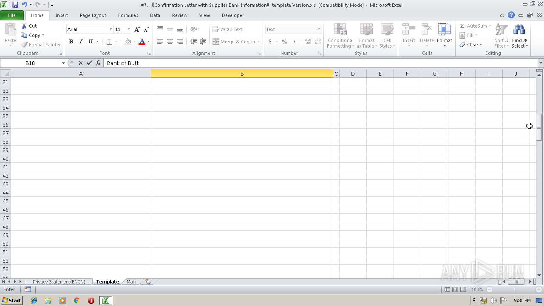The height and width of the screenshot is (306, 544).
Task: Open Chrome from the taskbar
Action: (77, 300)
